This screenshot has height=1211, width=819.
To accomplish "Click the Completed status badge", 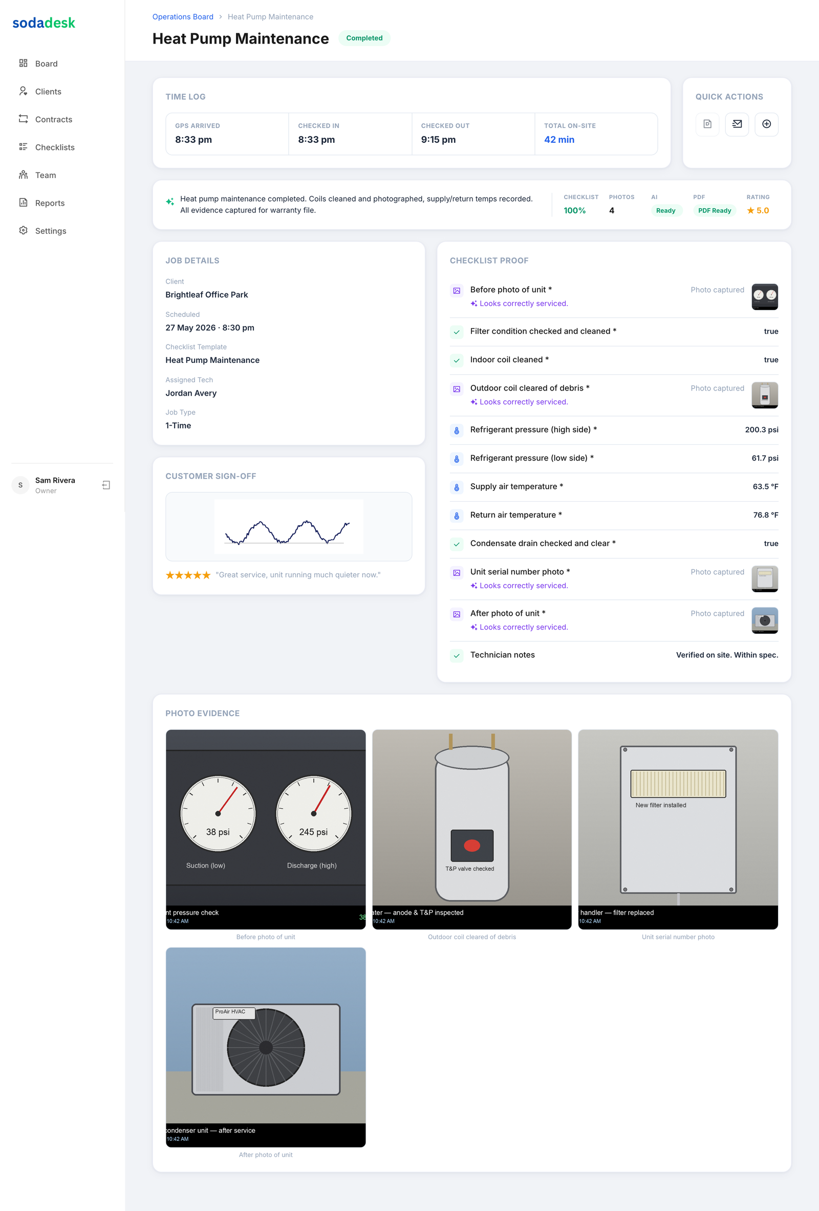I will point(364,38).
